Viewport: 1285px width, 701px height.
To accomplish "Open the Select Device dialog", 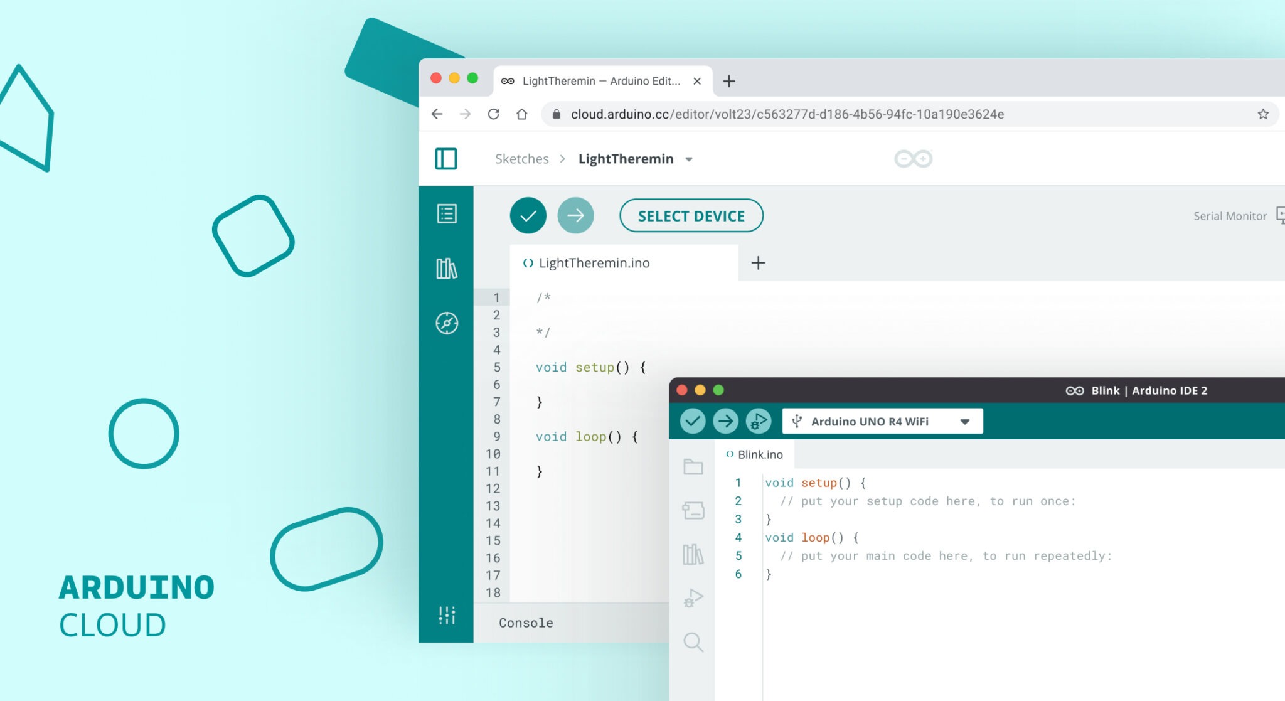I will pos(691,215).
